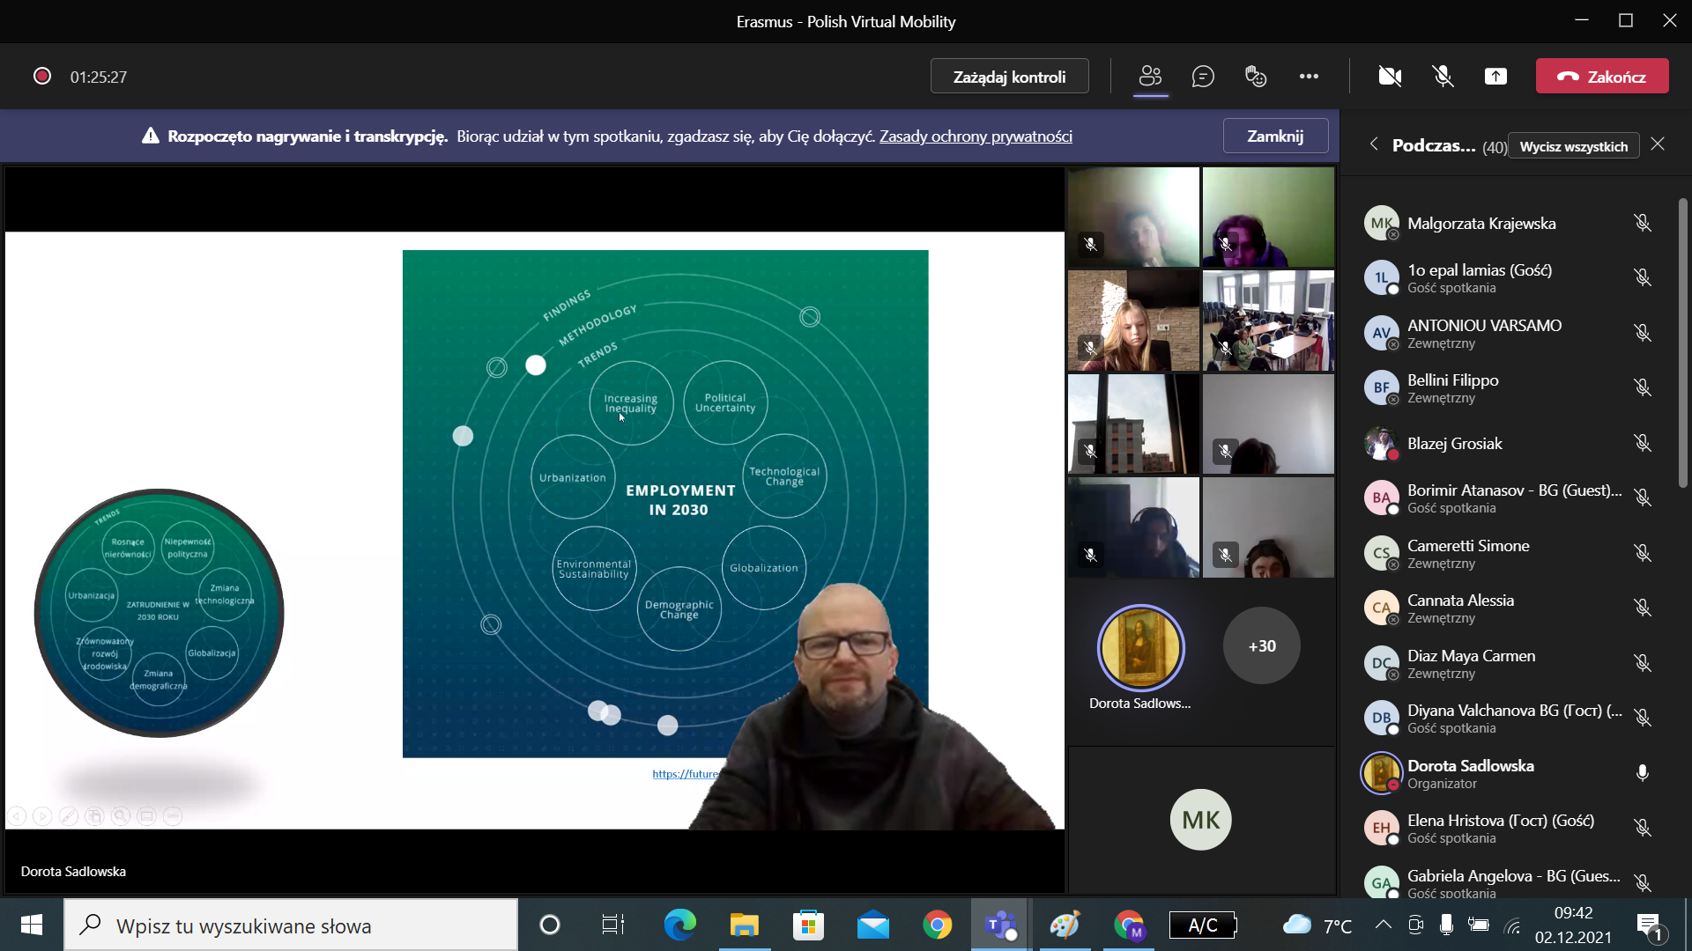Select participant Diaz Maya Carmen
The image size is (1692, 951).
pyautogui.click(x=1509, y=664)
